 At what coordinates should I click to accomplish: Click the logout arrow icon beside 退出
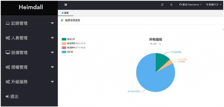point(7,97)
